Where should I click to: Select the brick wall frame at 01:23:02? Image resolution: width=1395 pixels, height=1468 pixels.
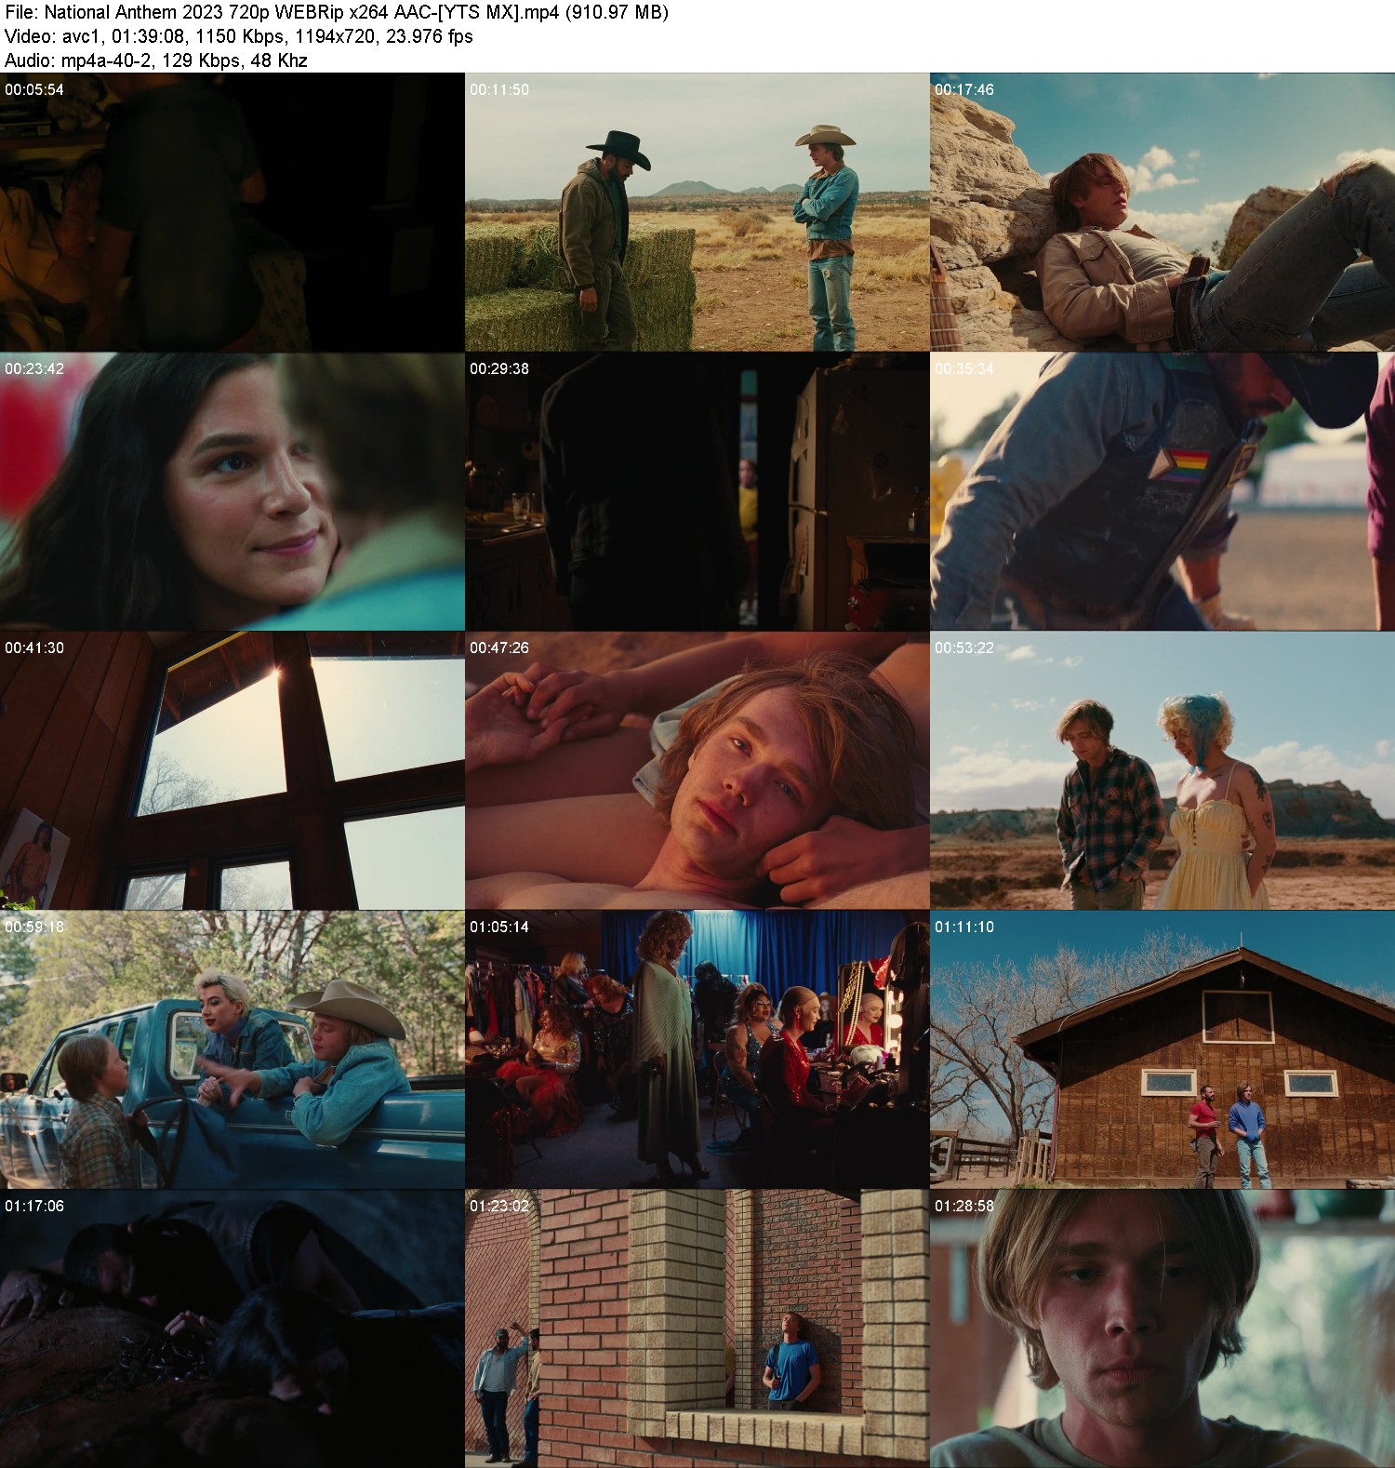coord(697,1328)
